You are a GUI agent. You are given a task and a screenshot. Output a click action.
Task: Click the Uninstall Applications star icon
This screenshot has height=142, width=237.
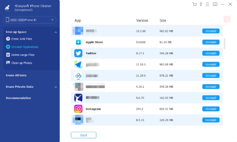click(x=8, y=47)
